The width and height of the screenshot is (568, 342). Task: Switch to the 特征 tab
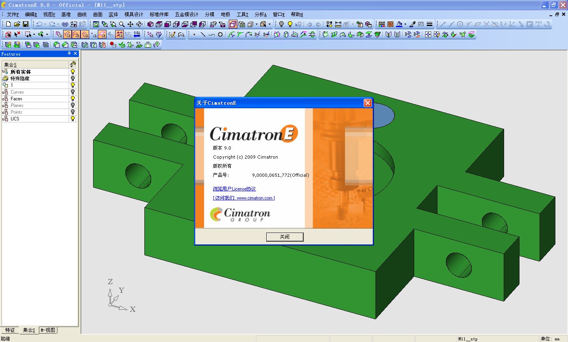(x=10, y=330)
